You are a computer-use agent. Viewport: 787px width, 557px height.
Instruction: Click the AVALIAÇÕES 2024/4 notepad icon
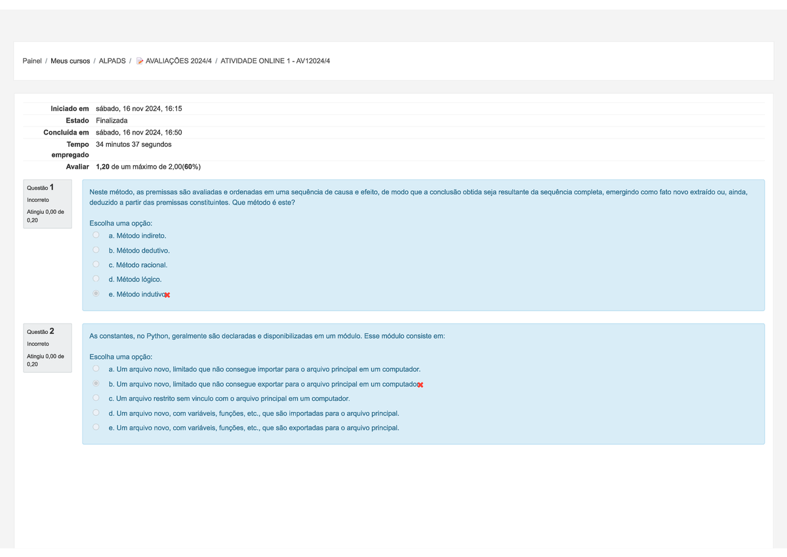pyautogui.click(x=140, y=61)
